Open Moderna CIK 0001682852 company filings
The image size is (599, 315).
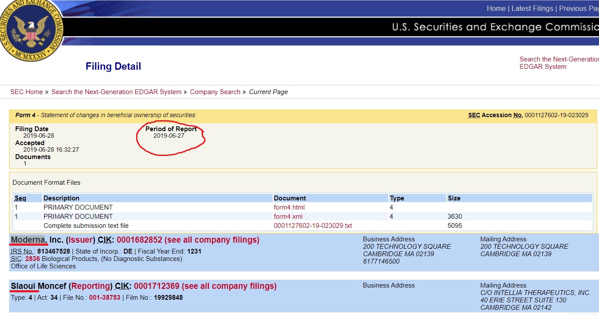click(x=188, y=240)
